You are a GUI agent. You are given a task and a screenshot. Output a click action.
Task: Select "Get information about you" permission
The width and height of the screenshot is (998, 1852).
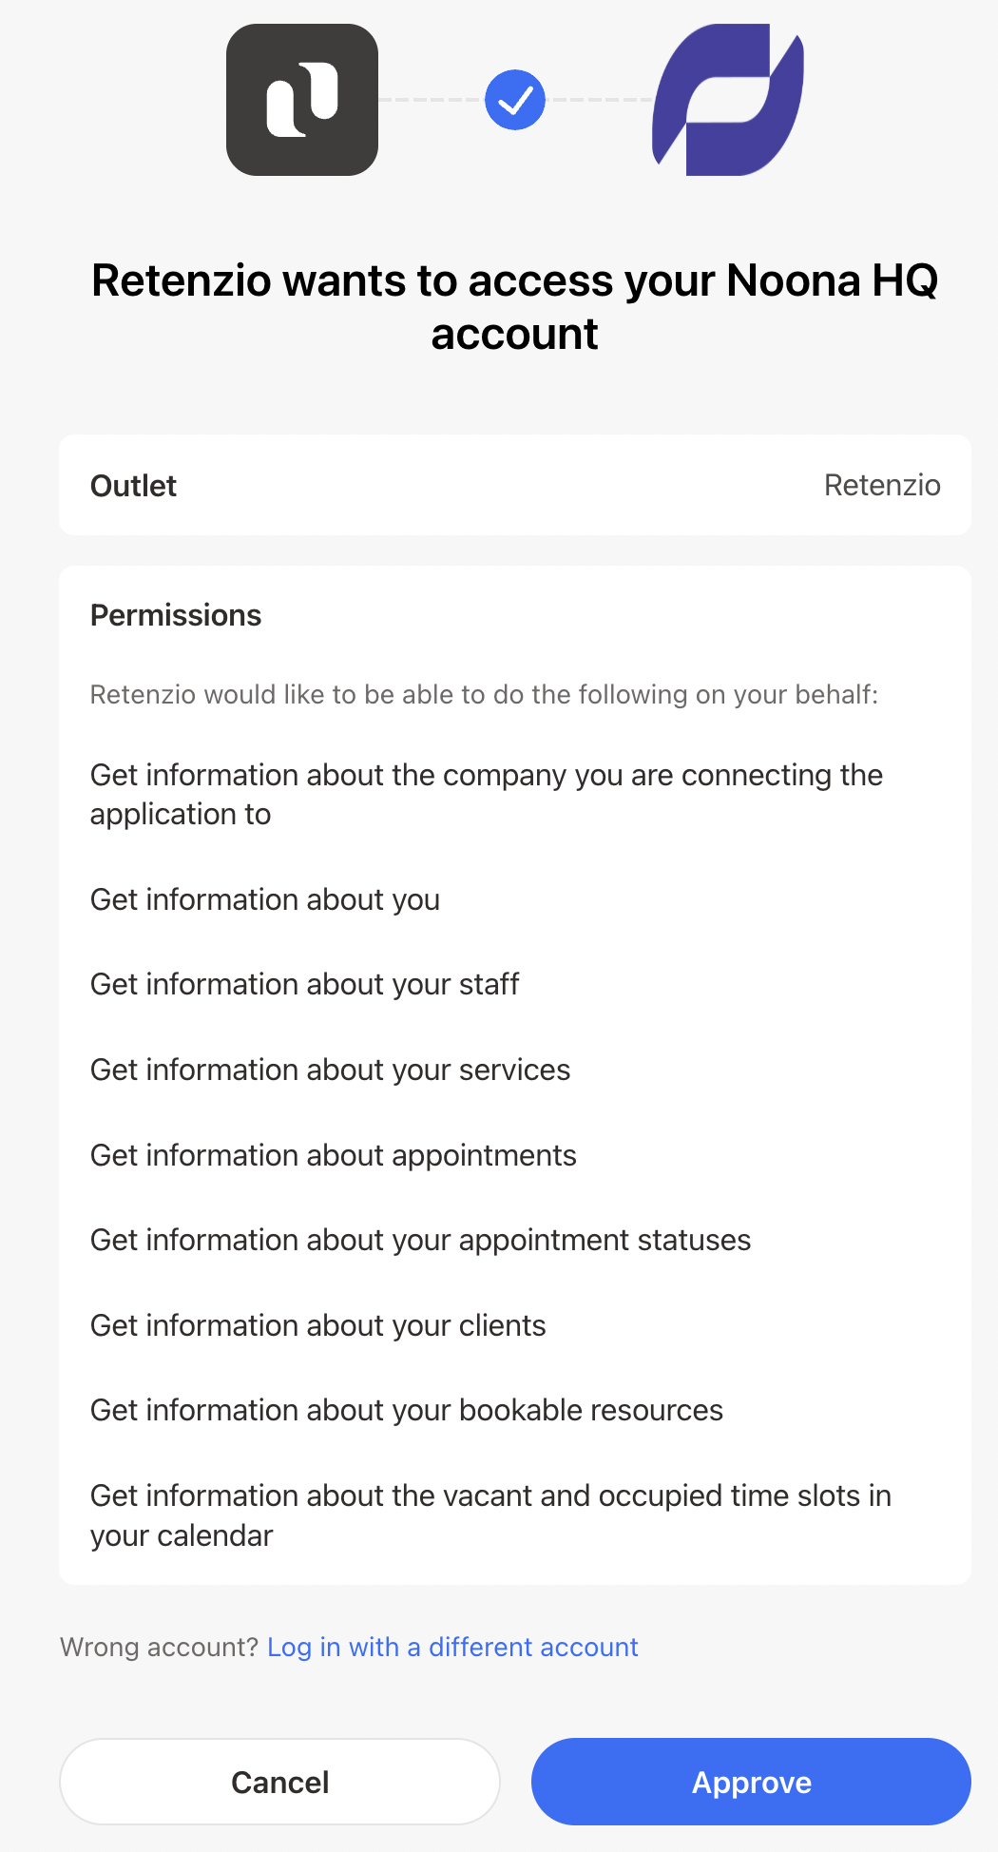[x=265, y=899]
